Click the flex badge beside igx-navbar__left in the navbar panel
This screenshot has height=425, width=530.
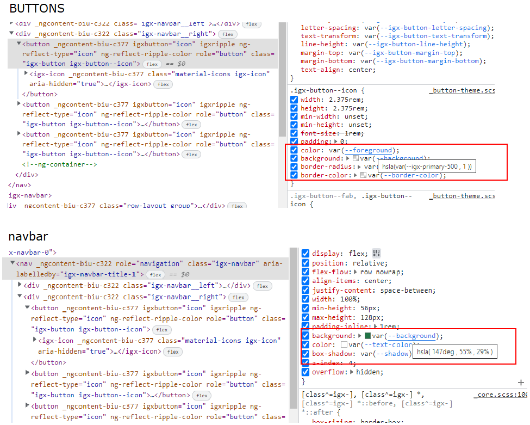pos(263,286)
